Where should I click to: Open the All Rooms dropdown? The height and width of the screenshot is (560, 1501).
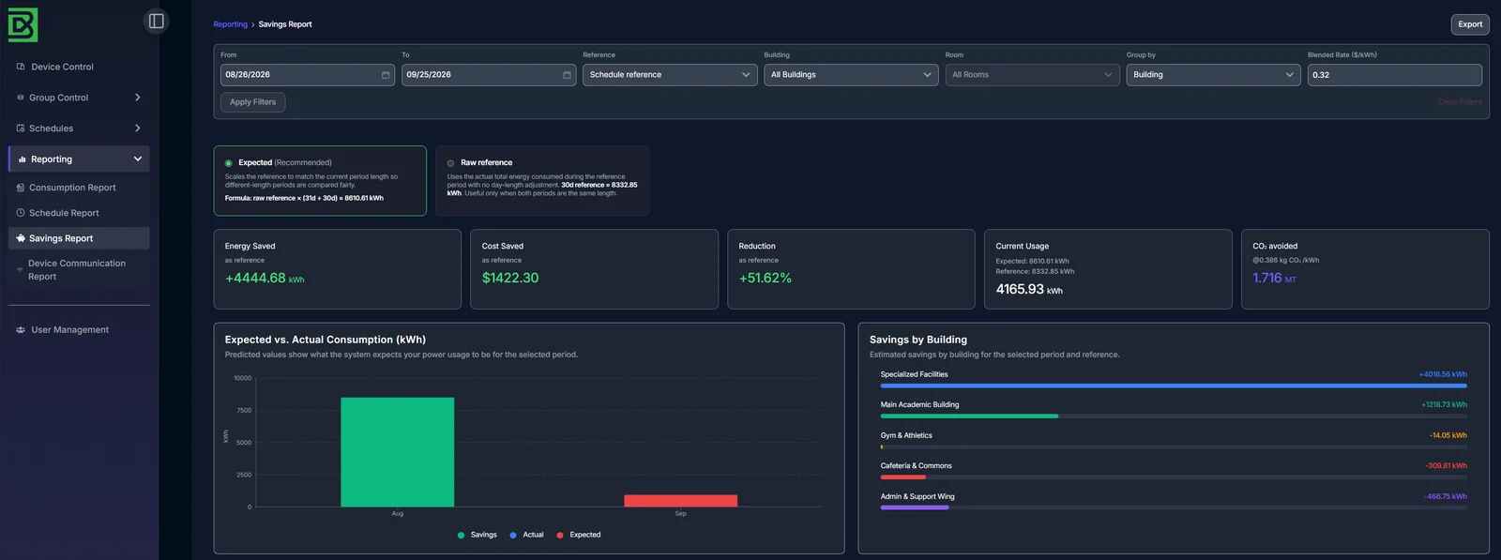pyautogui.click(x=1032, y=75)
